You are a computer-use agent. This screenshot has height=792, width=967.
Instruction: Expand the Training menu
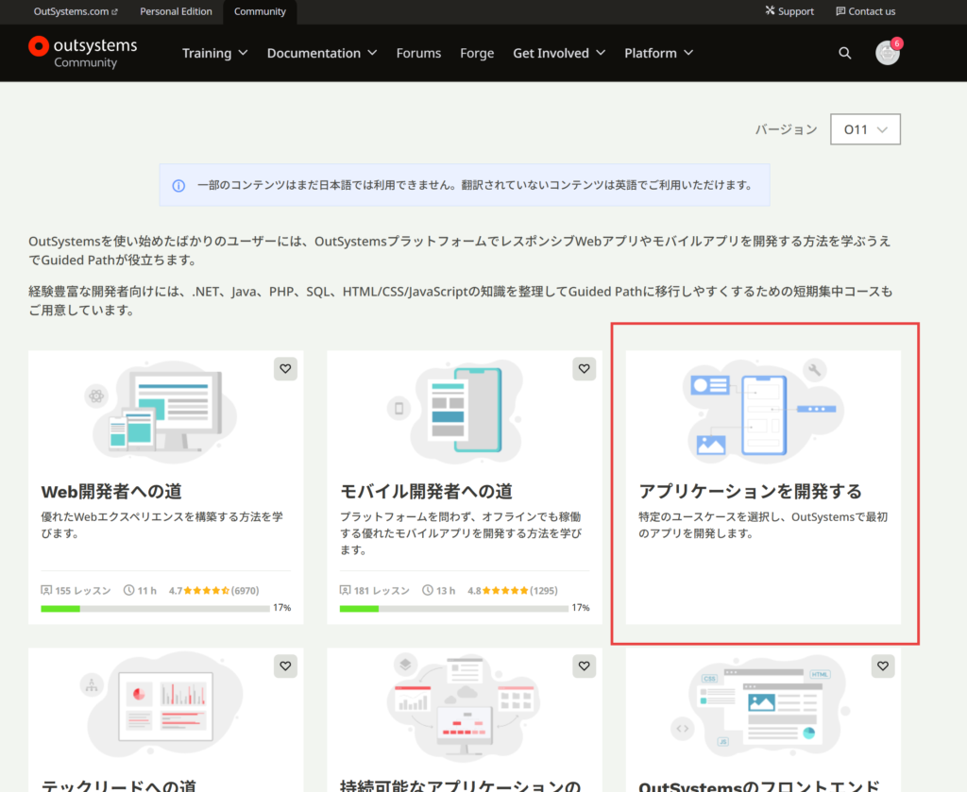click(214, 53)
